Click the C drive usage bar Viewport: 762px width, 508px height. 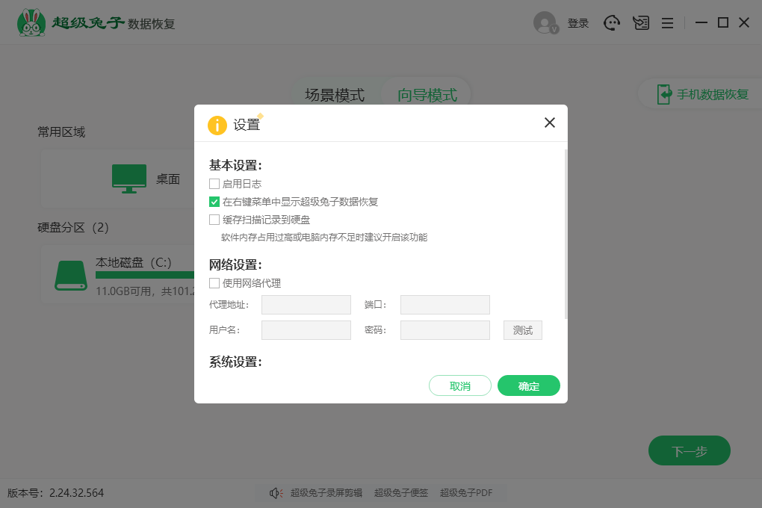coord(145,275)
